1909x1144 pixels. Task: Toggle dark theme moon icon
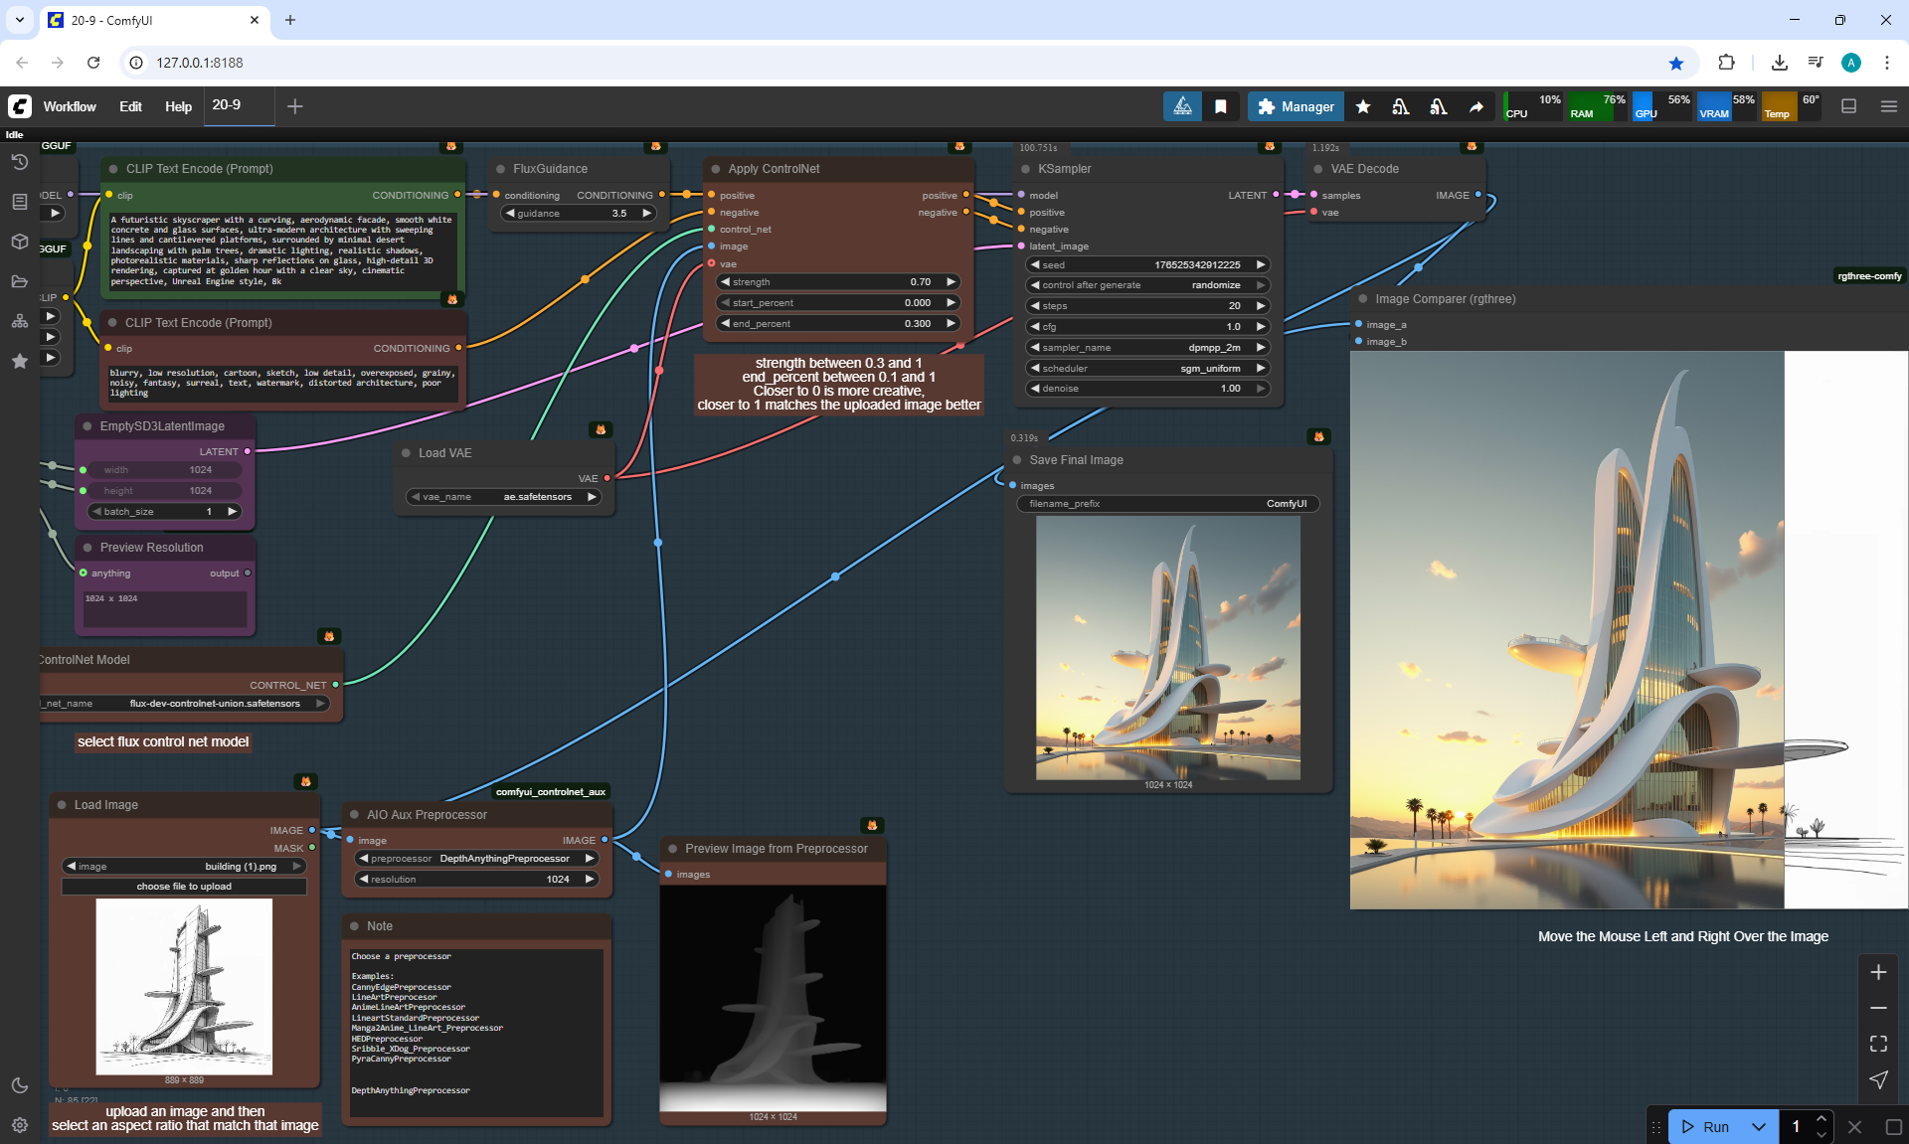pos(19,1085)
